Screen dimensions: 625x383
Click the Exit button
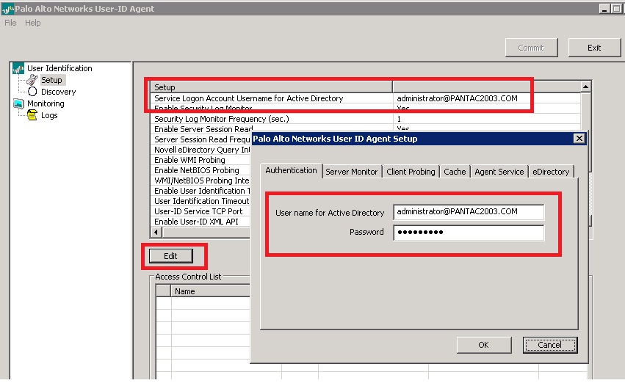pyautogui.click(x=594, y=48)
